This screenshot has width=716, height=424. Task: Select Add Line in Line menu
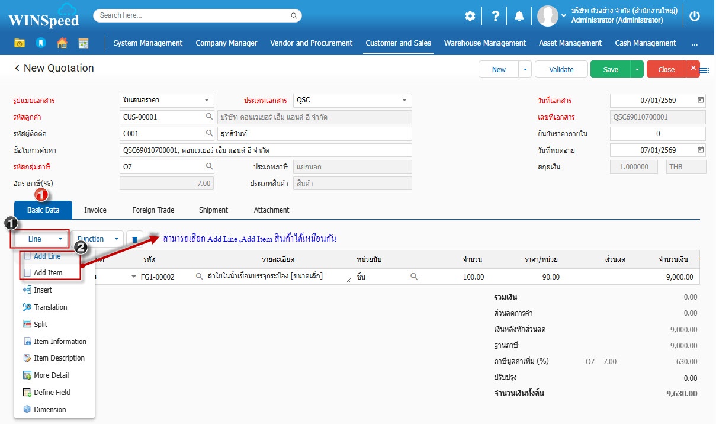click(x=47, y=256)
